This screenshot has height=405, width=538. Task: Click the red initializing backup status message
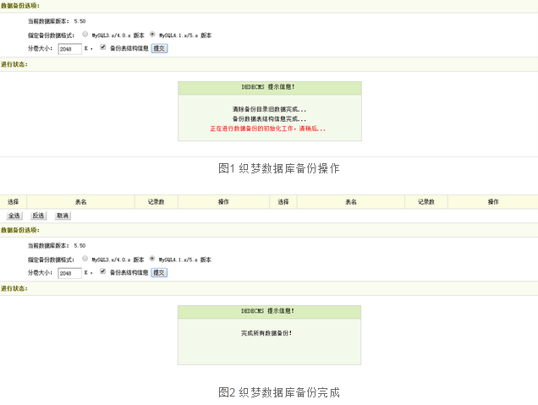tap(268, 129)
